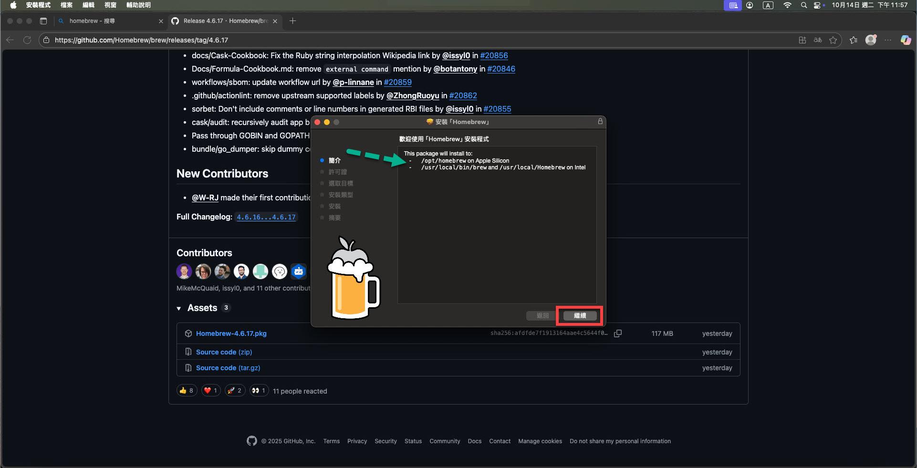The image size is (917, 468).
Task: Click the translate page icon in address bar
Action: (818, 40)
